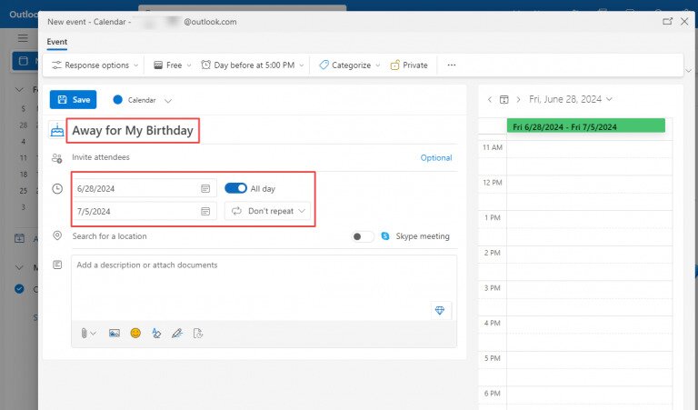Click the Optional attendees link
The height and width of the screenshot is (410, 698).
coord(435,157)
